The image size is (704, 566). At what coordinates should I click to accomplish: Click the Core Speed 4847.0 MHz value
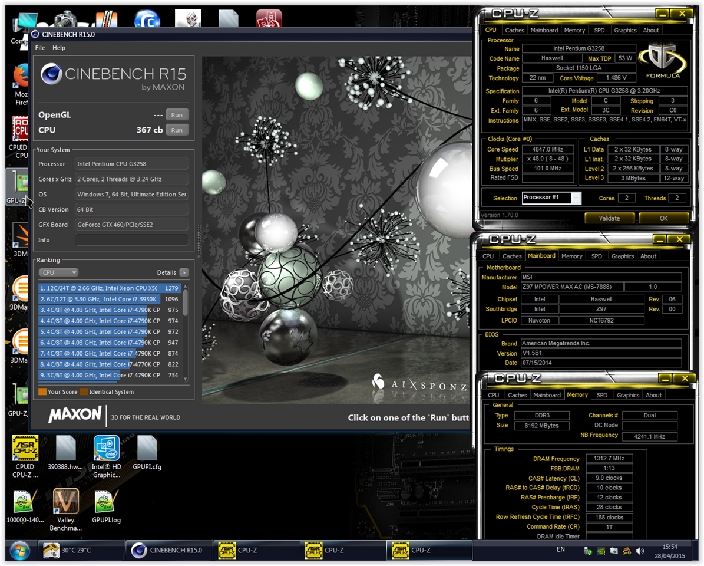click(x=548, y=149)
